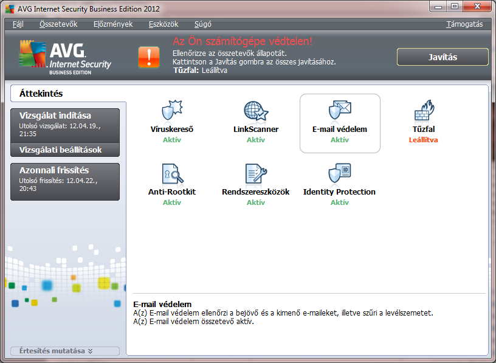
Task: Open the Anti-Rootkit magnifier icon
Action: pyautogui.click(x=173, y=173)
